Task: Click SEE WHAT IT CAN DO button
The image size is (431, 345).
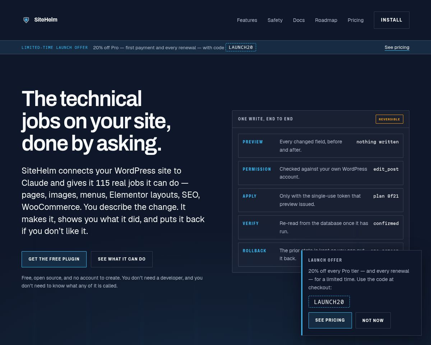Action: [122, 259]
